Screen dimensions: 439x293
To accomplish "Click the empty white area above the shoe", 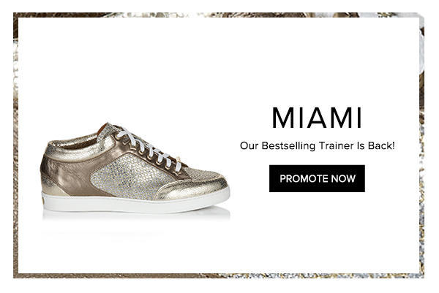I will [x=135, y=70].
